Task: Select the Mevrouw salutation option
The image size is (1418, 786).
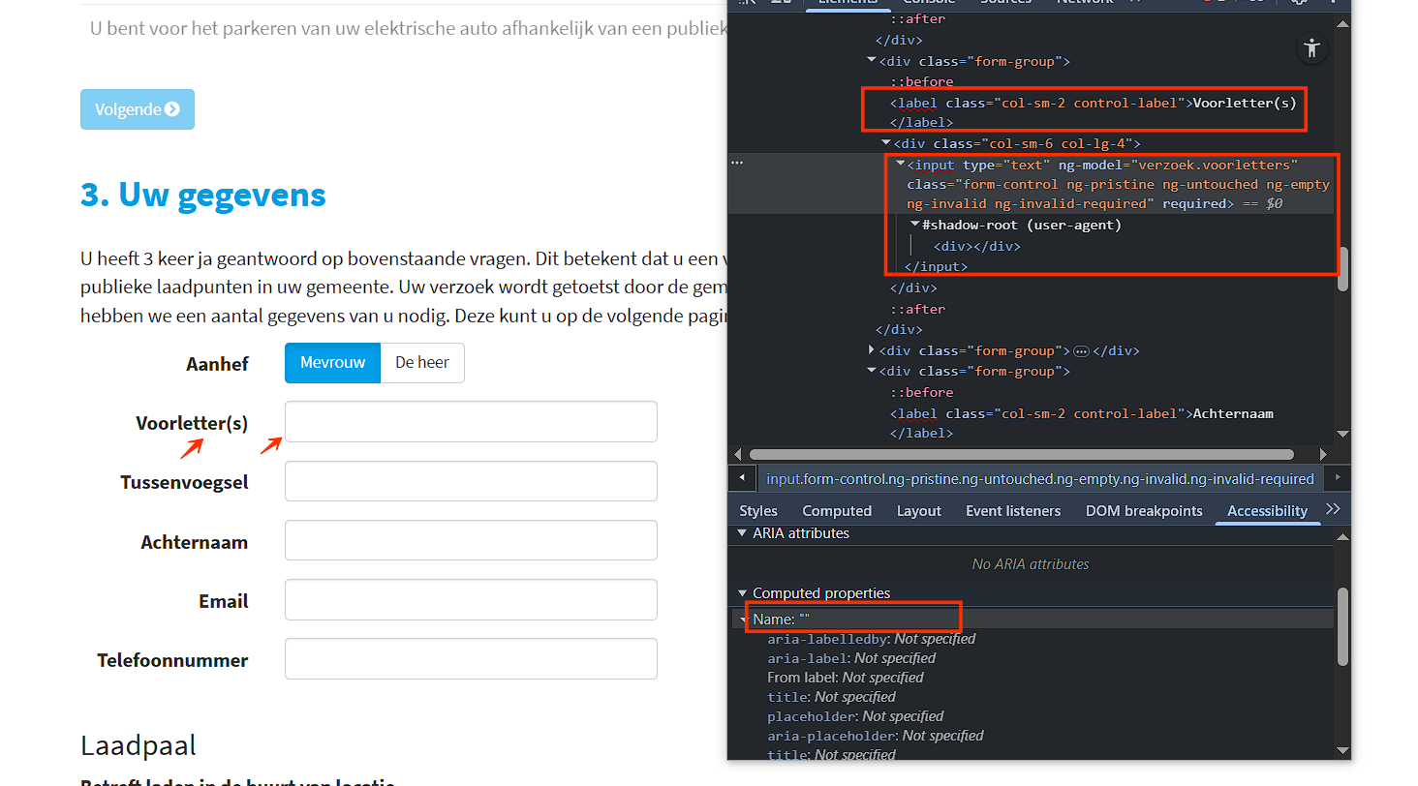Action: 332,363
